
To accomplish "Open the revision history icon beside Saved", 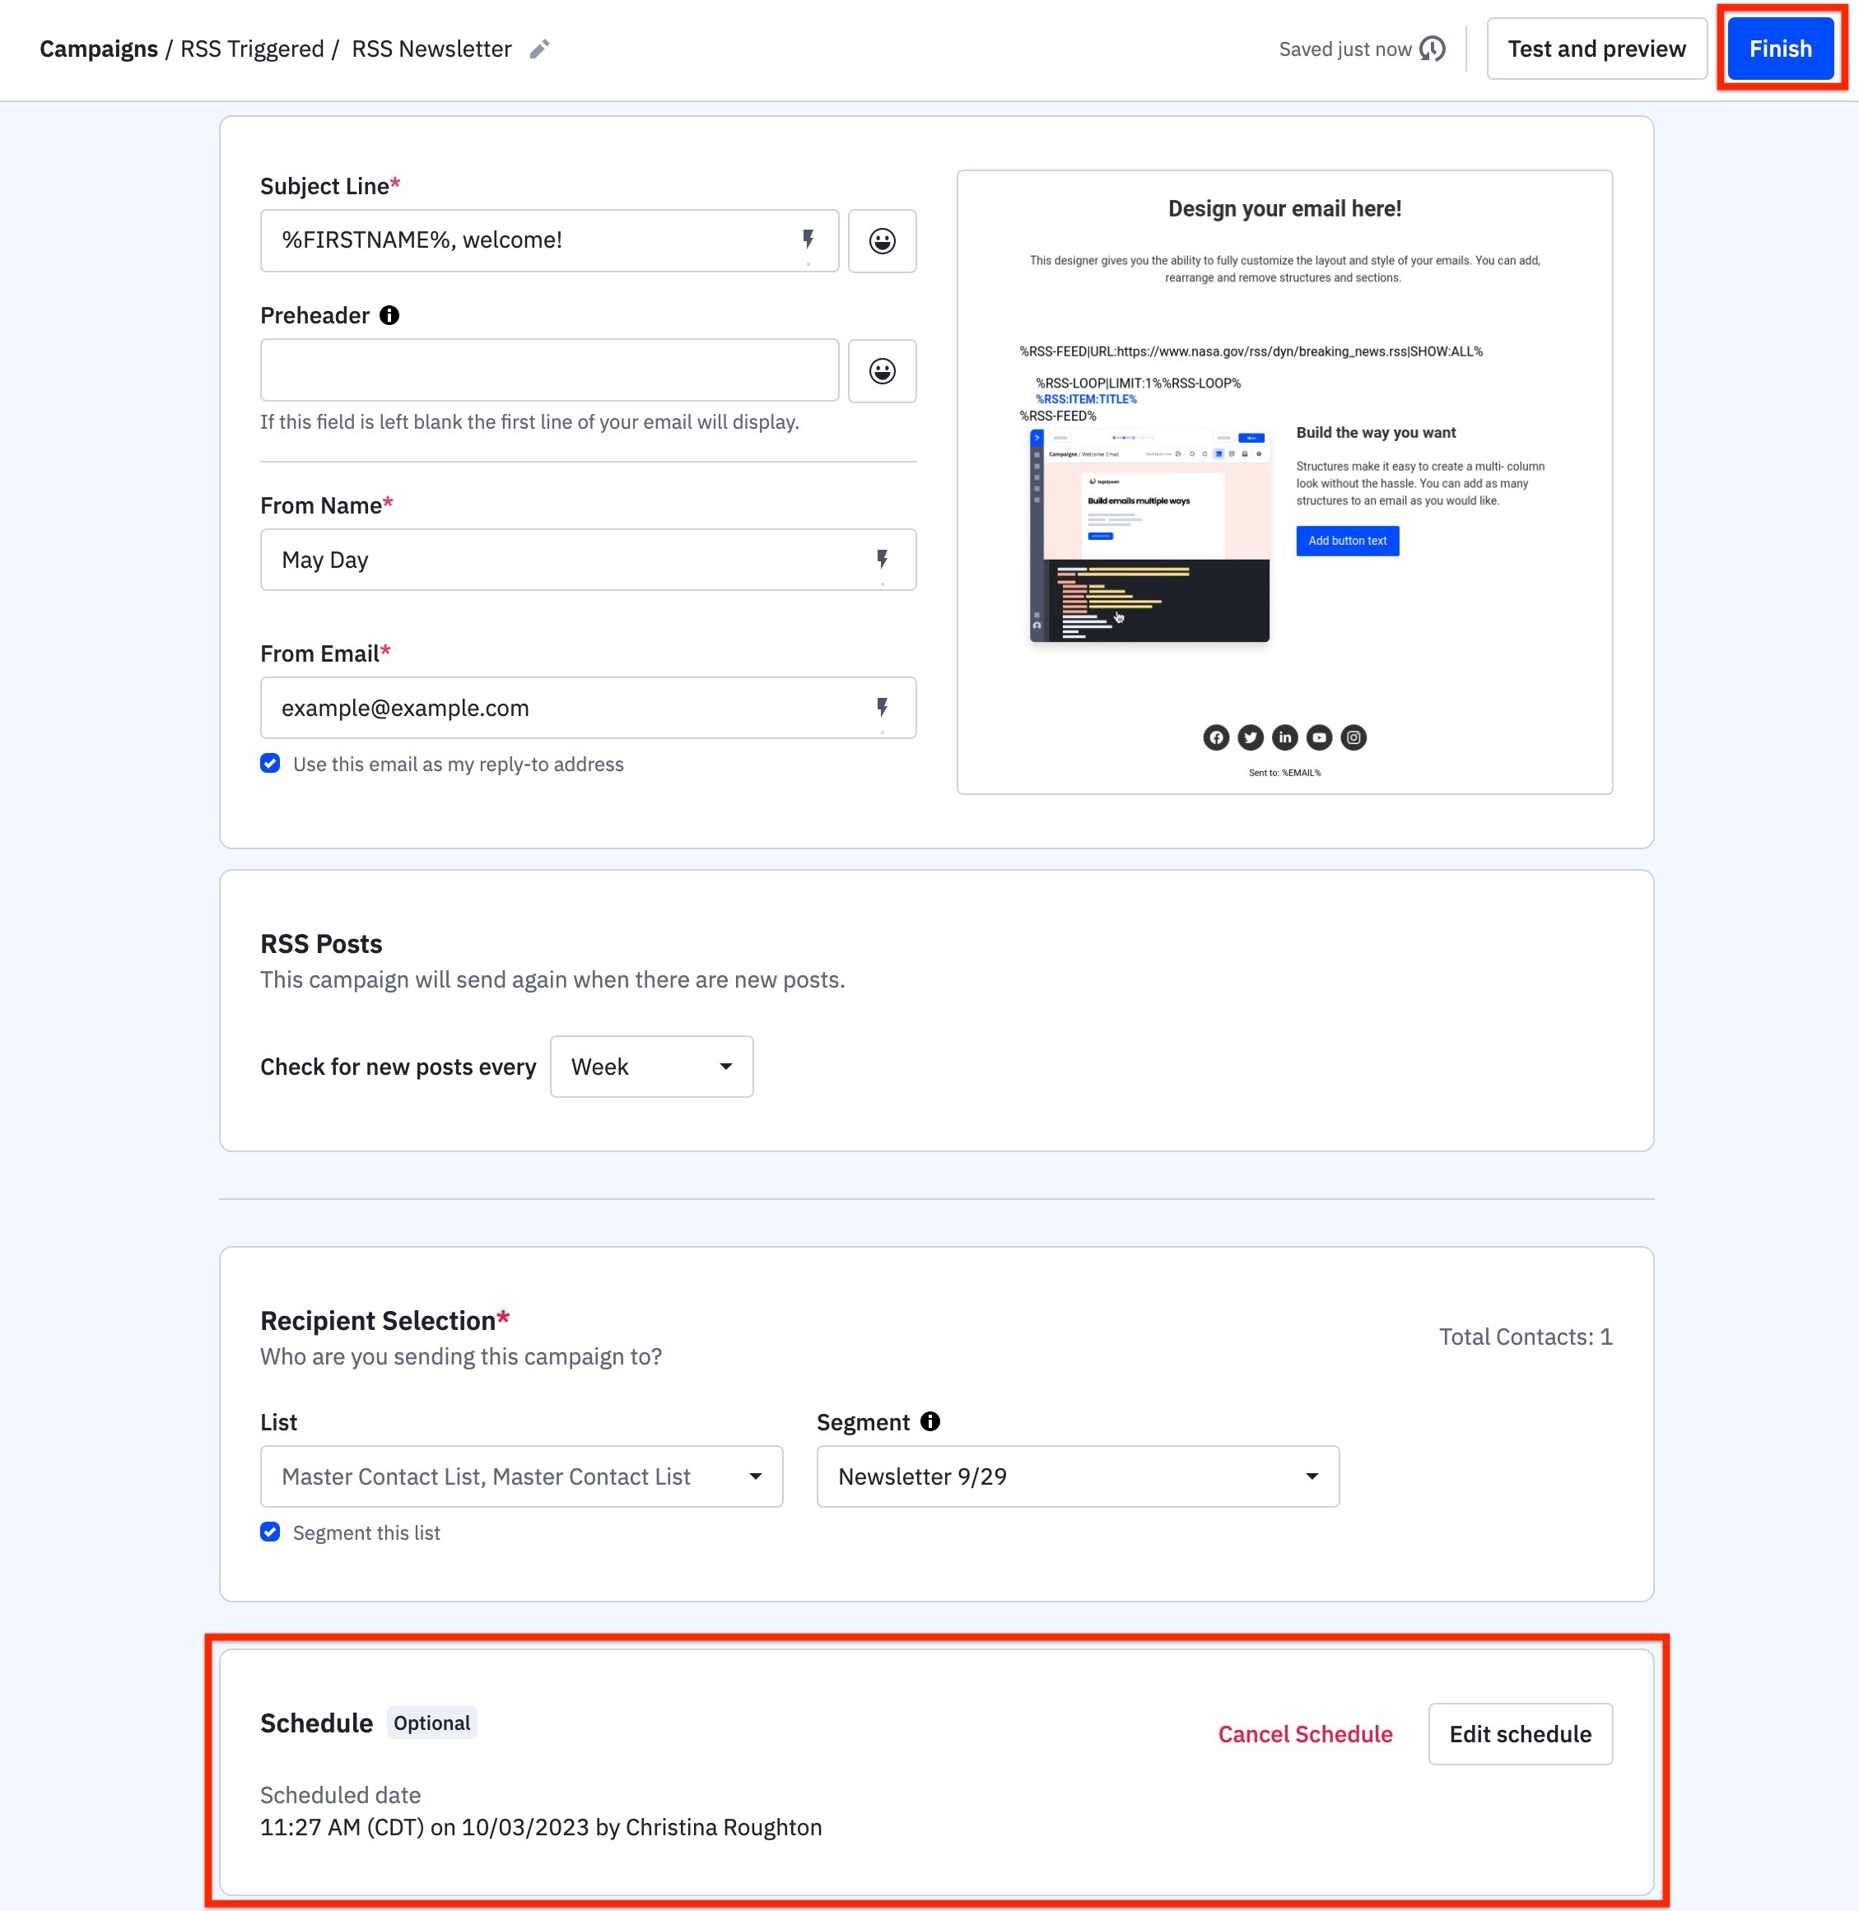I will pyautogui.click(x=1433, y=48).
